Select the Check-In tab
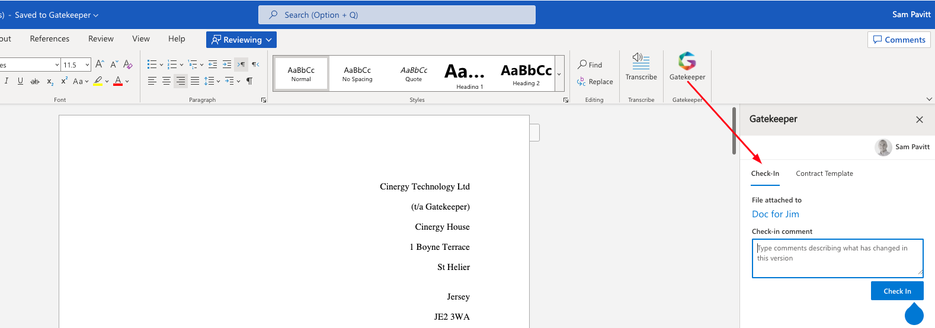Image resolution: width=935 pixels, height=328 pixels. pos(765,173)
